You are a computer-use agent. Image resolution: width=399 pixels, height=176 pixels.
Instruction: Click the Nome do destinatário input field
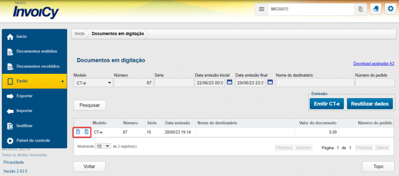click(x=315, y=83)
